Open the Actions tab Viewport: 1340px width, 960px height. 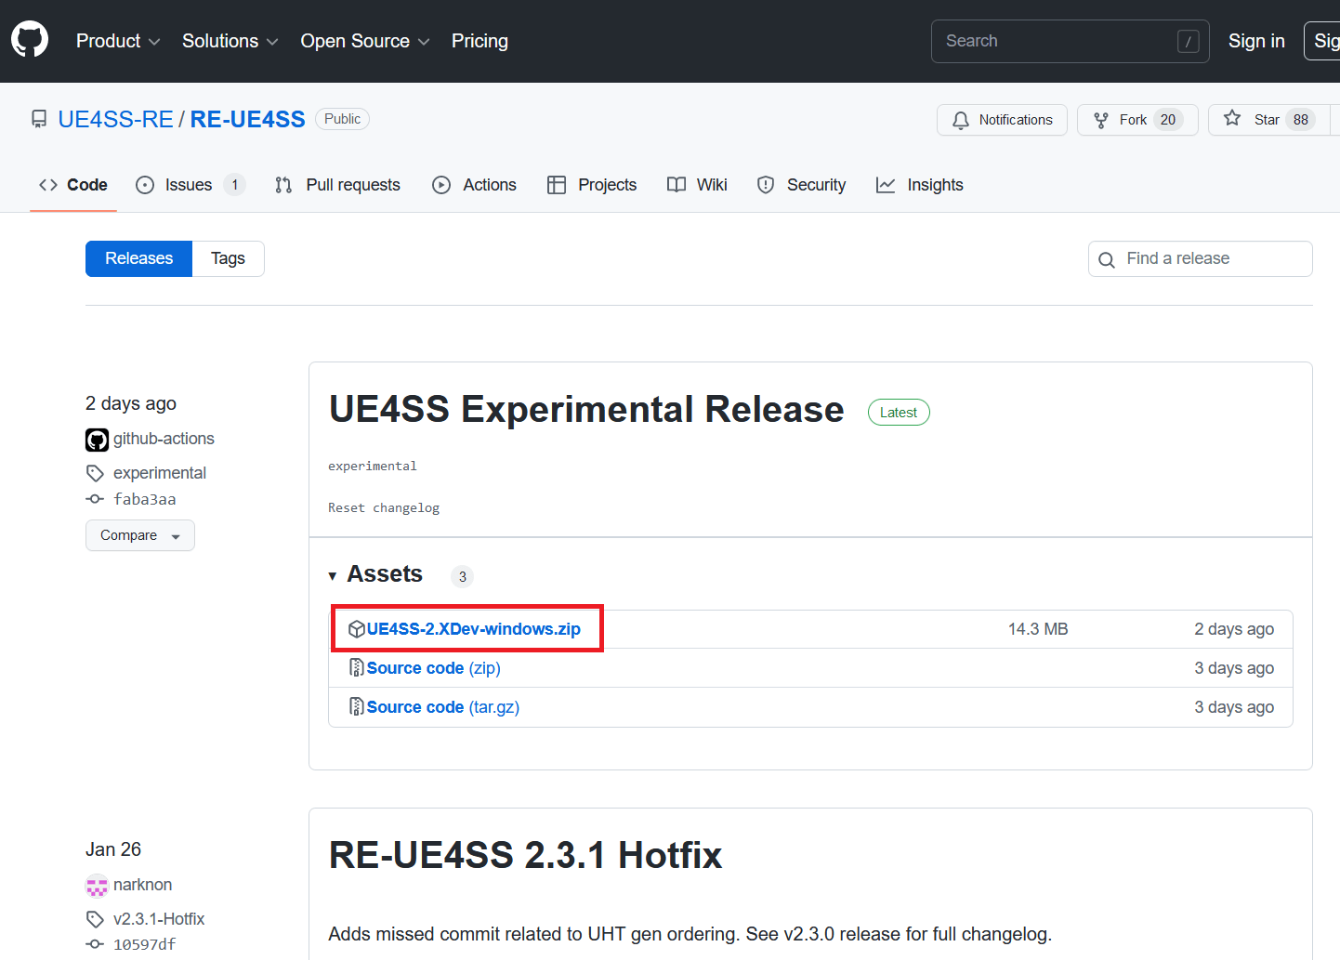pyautogui.click(x=475, y=185)
